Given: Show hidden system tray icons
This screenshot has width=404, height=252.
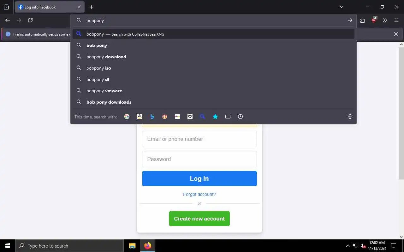Looking at the screenshot, I should pos(348,246).
